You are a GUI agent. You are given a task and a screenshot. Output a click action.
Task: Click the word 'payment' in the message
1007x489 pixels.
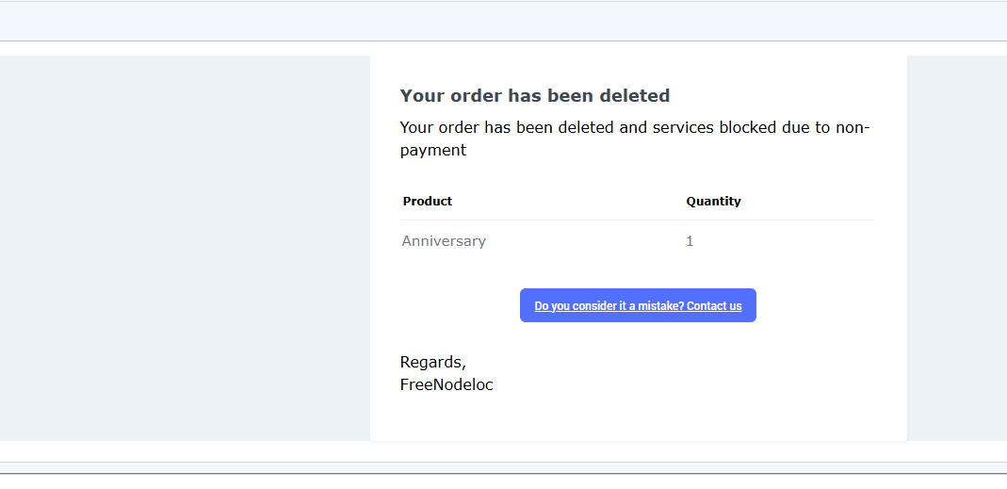click(x=433, y=151)
